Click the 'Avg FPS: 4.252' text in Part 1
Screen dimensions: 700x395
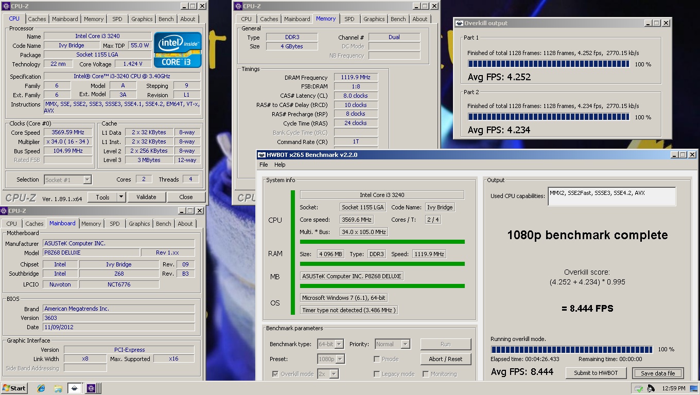tap(499, 77)
